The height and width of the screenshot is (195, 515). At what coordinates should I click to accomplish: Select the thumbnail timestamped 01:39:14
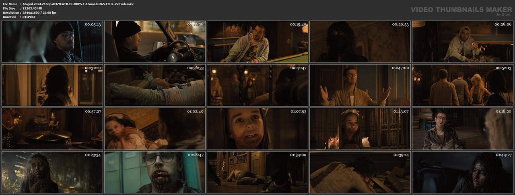pos(360,172)
